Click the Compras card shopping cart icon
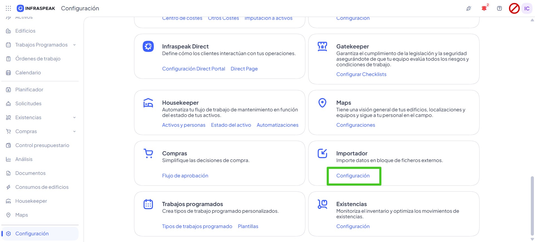 tap(148, 153)
